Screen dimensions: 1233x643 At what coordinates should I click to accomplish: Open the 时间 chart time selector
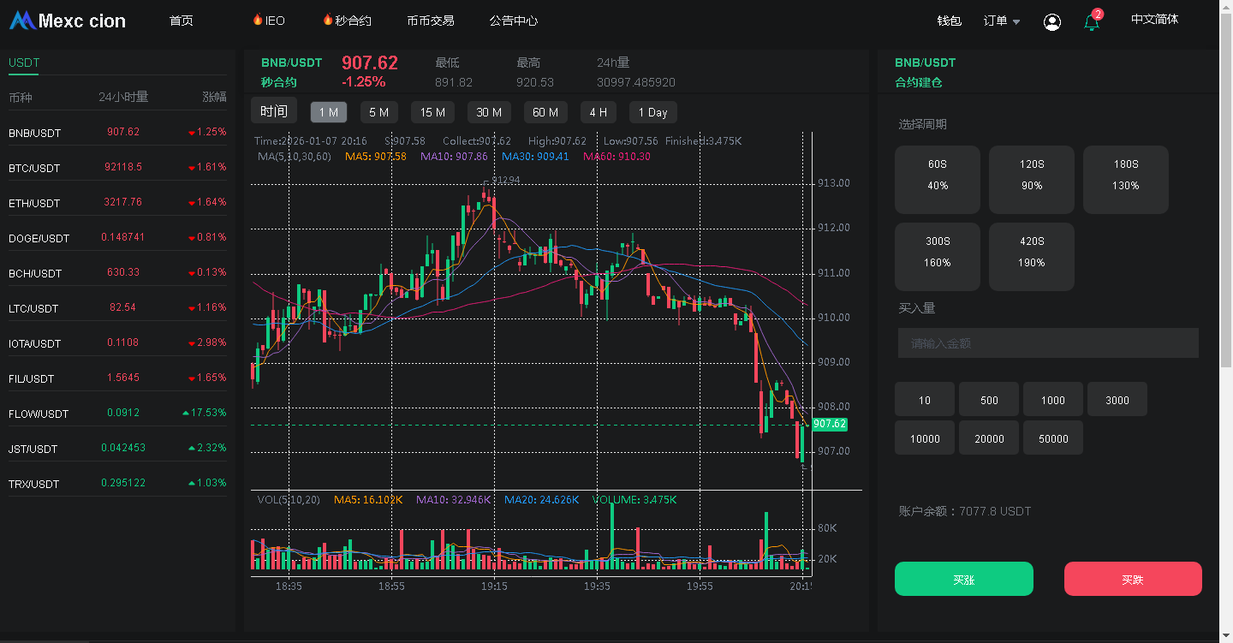coord(274,111)
